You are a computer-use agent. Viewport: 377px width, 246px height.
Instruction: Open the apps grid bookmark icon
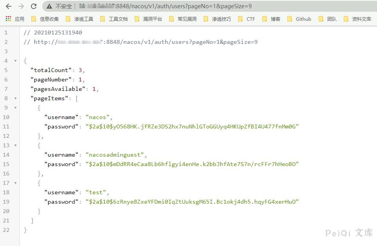pyautogui.click(x=8, y=19)
